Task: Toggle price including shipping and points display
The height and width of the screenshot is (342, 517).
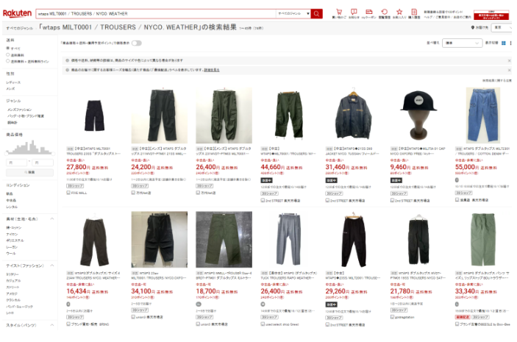Action: pos(137,43)
